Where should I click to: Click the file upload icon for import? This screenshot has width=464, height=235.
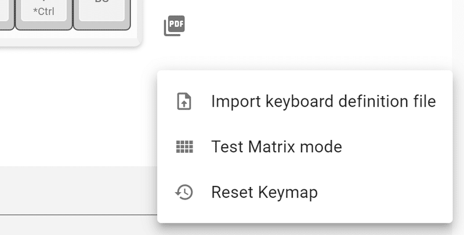pyautogui.click(x=184, y=102)
